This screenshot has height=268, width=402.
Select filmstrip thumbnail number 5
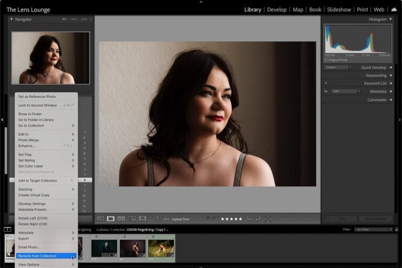pos(132,248)
